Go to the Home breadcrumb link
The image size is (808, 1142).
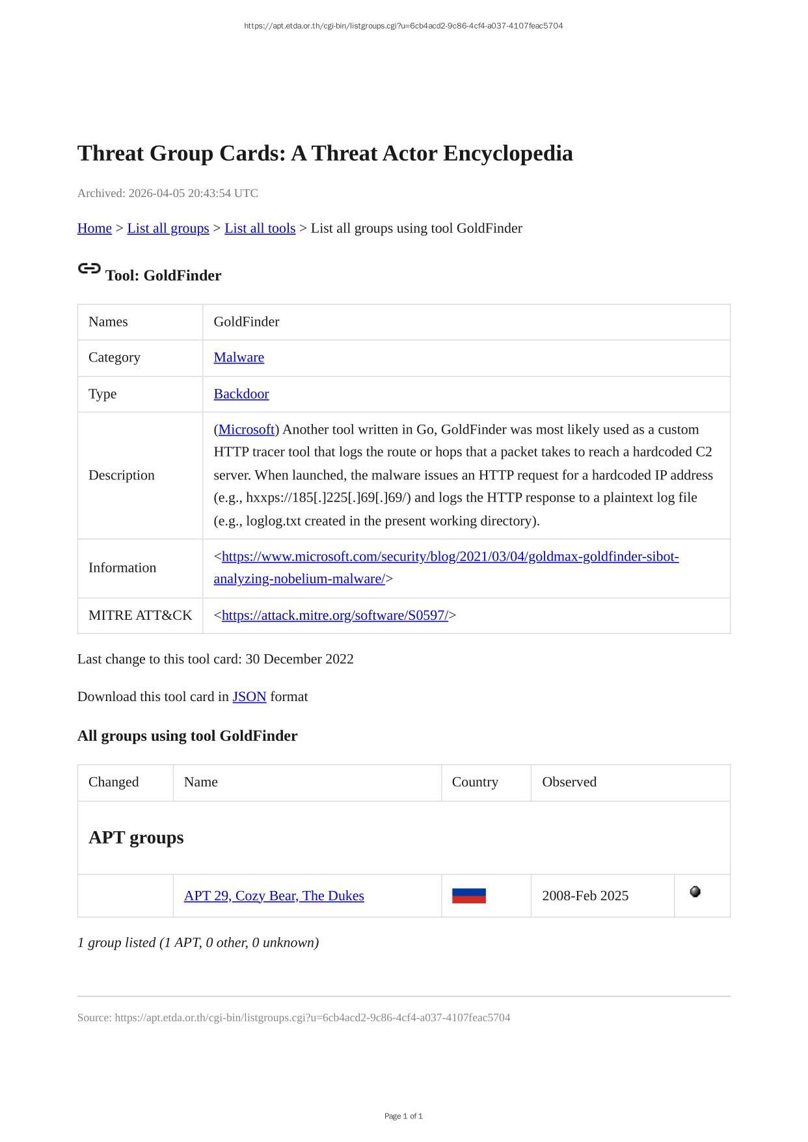[94, 228]
